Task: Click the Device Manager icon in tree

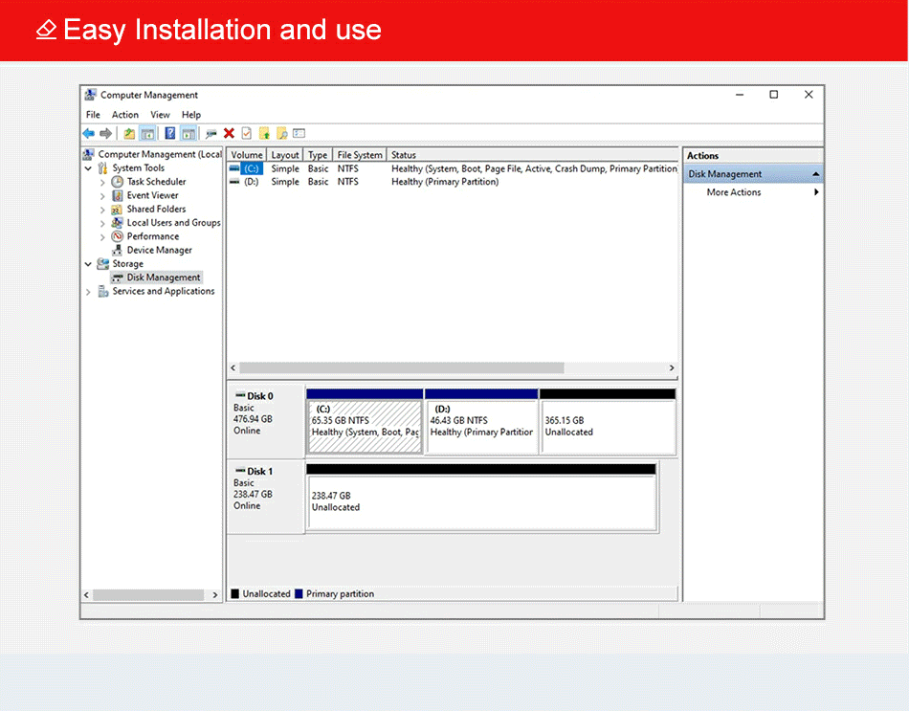Action: [118, 251]
